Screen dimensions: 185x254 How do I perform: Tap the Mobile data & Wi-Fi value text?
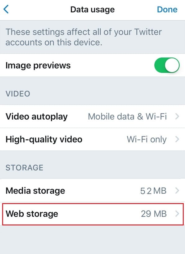[128, 116]
